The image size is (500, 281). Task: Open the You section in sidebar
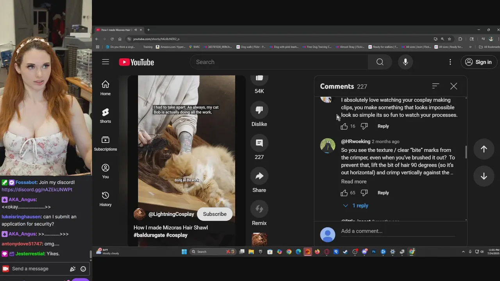[x=105, y=171]
